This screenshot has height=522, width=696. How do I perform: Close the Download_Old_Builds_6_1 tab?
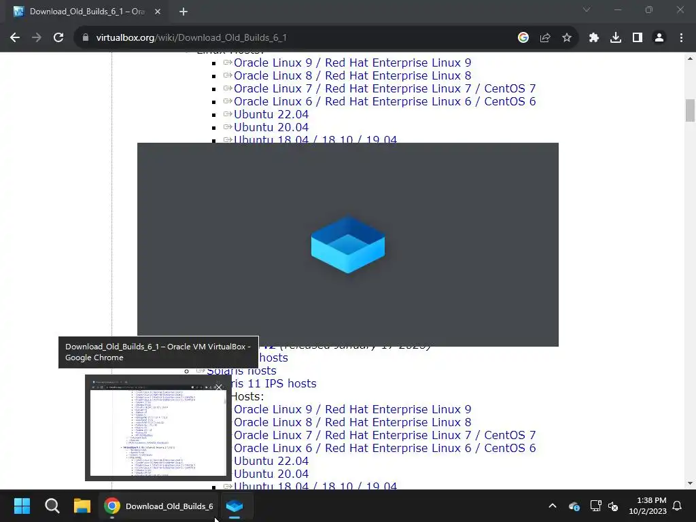[158, 12]
